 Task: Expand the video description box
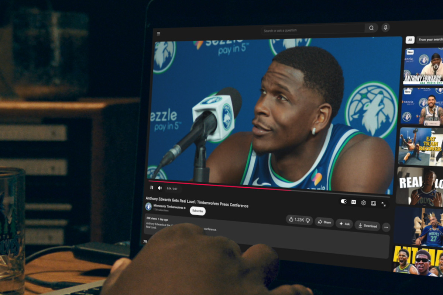pos(266,236)
